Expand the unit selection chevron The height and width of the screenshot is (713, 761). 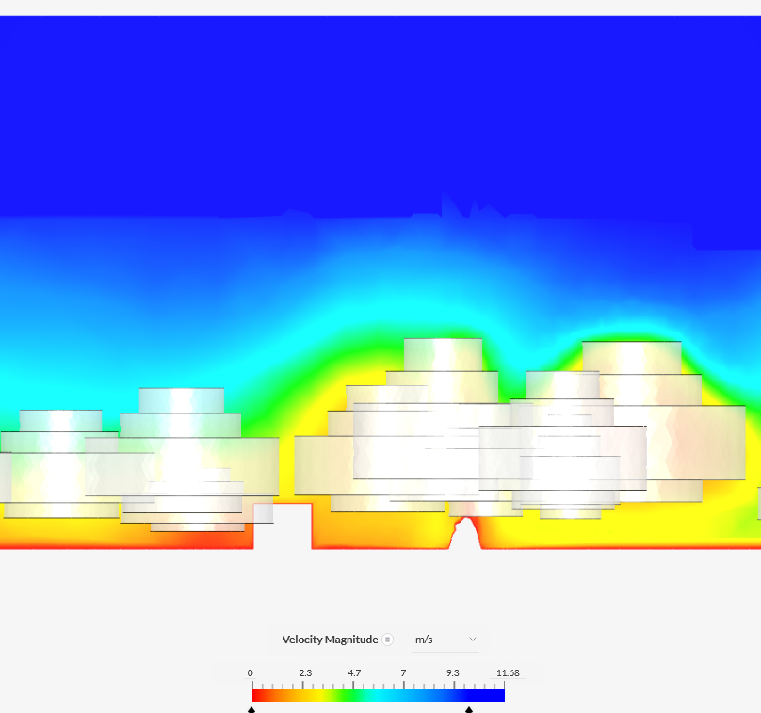click(472, 640)
